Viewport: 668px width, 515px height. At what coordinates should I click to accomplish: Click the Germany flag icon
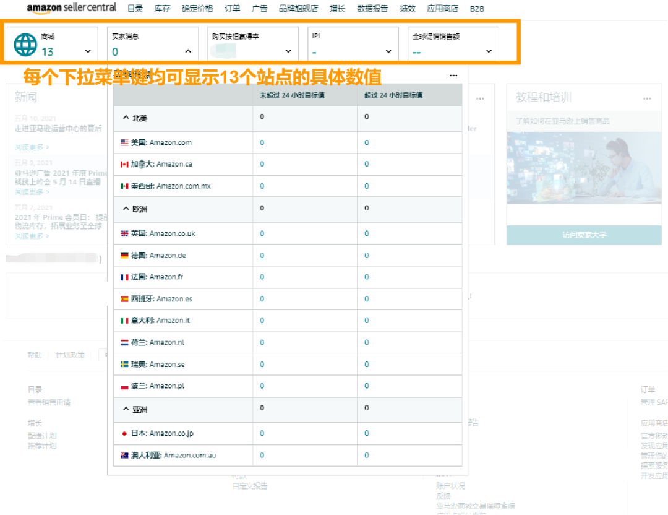tap(124, 256)
